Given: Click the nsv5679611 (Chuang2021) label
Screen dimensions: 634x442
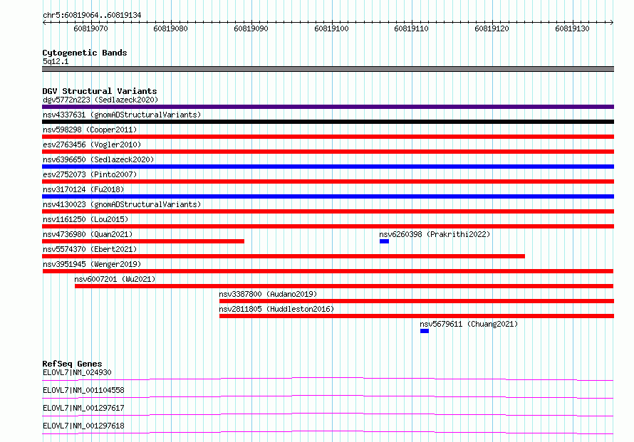Looking at the screenshot, I should tap(469, 324).
